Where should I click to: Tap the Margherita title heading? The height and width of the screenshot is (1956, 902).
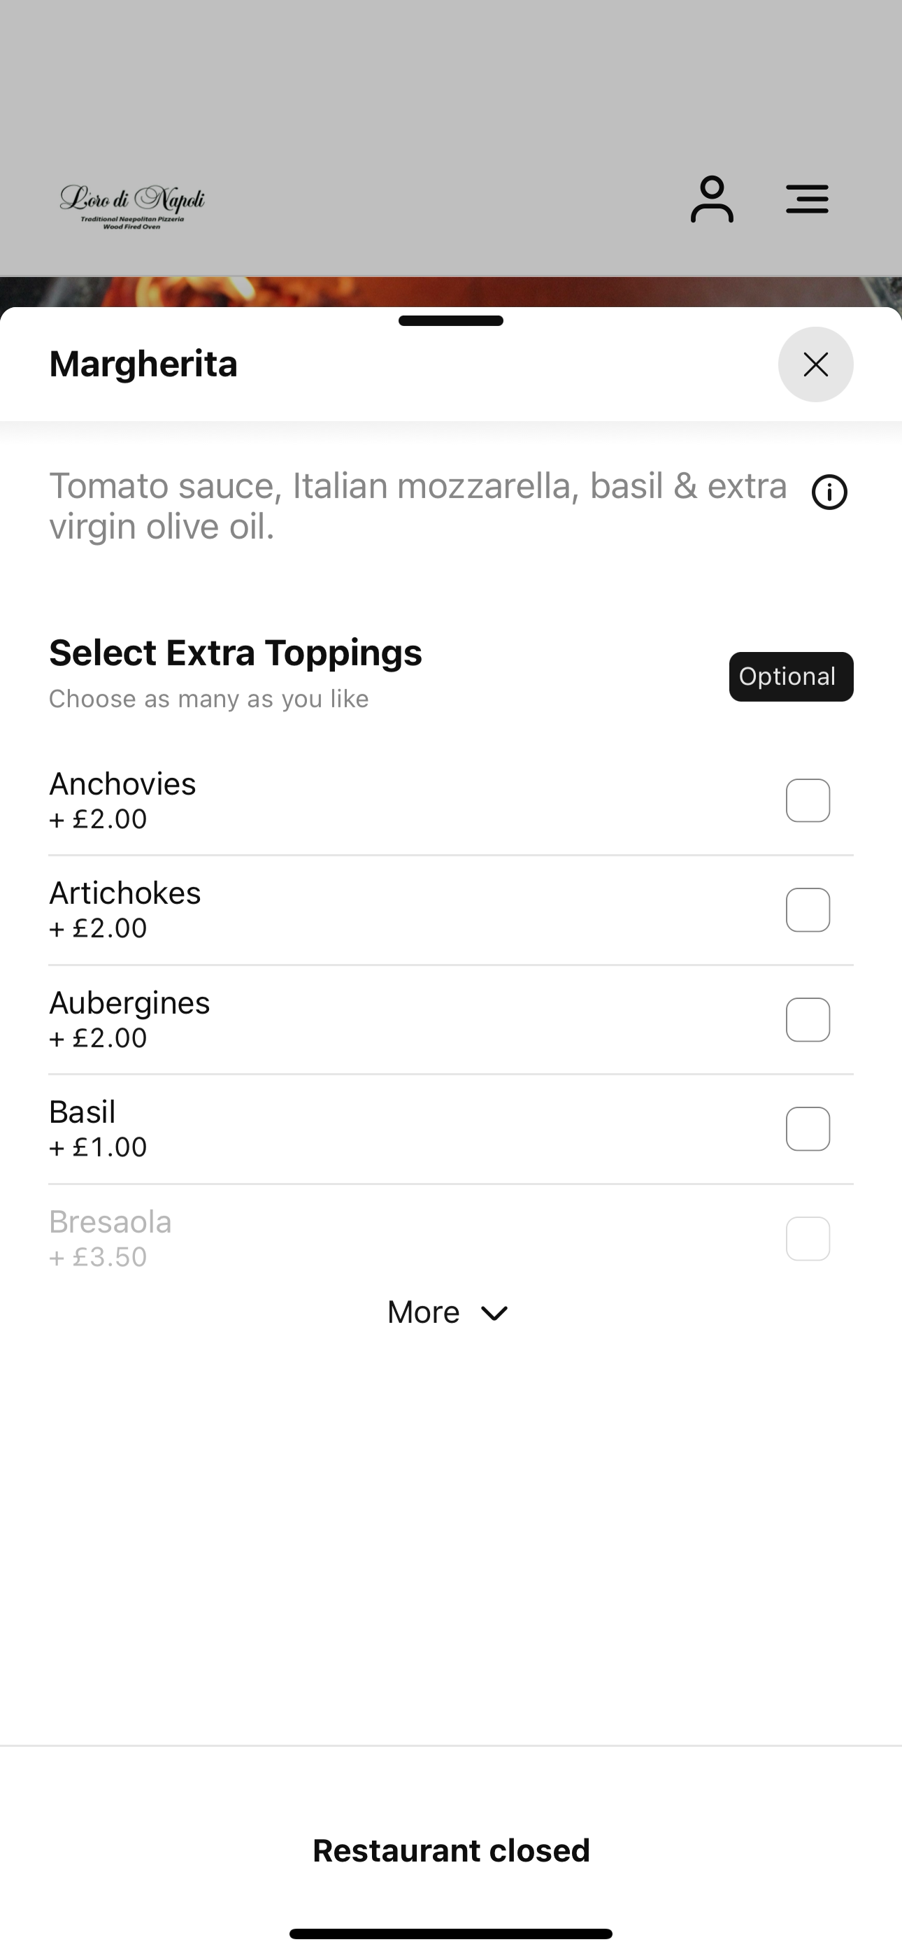click(x=143, y=364)
